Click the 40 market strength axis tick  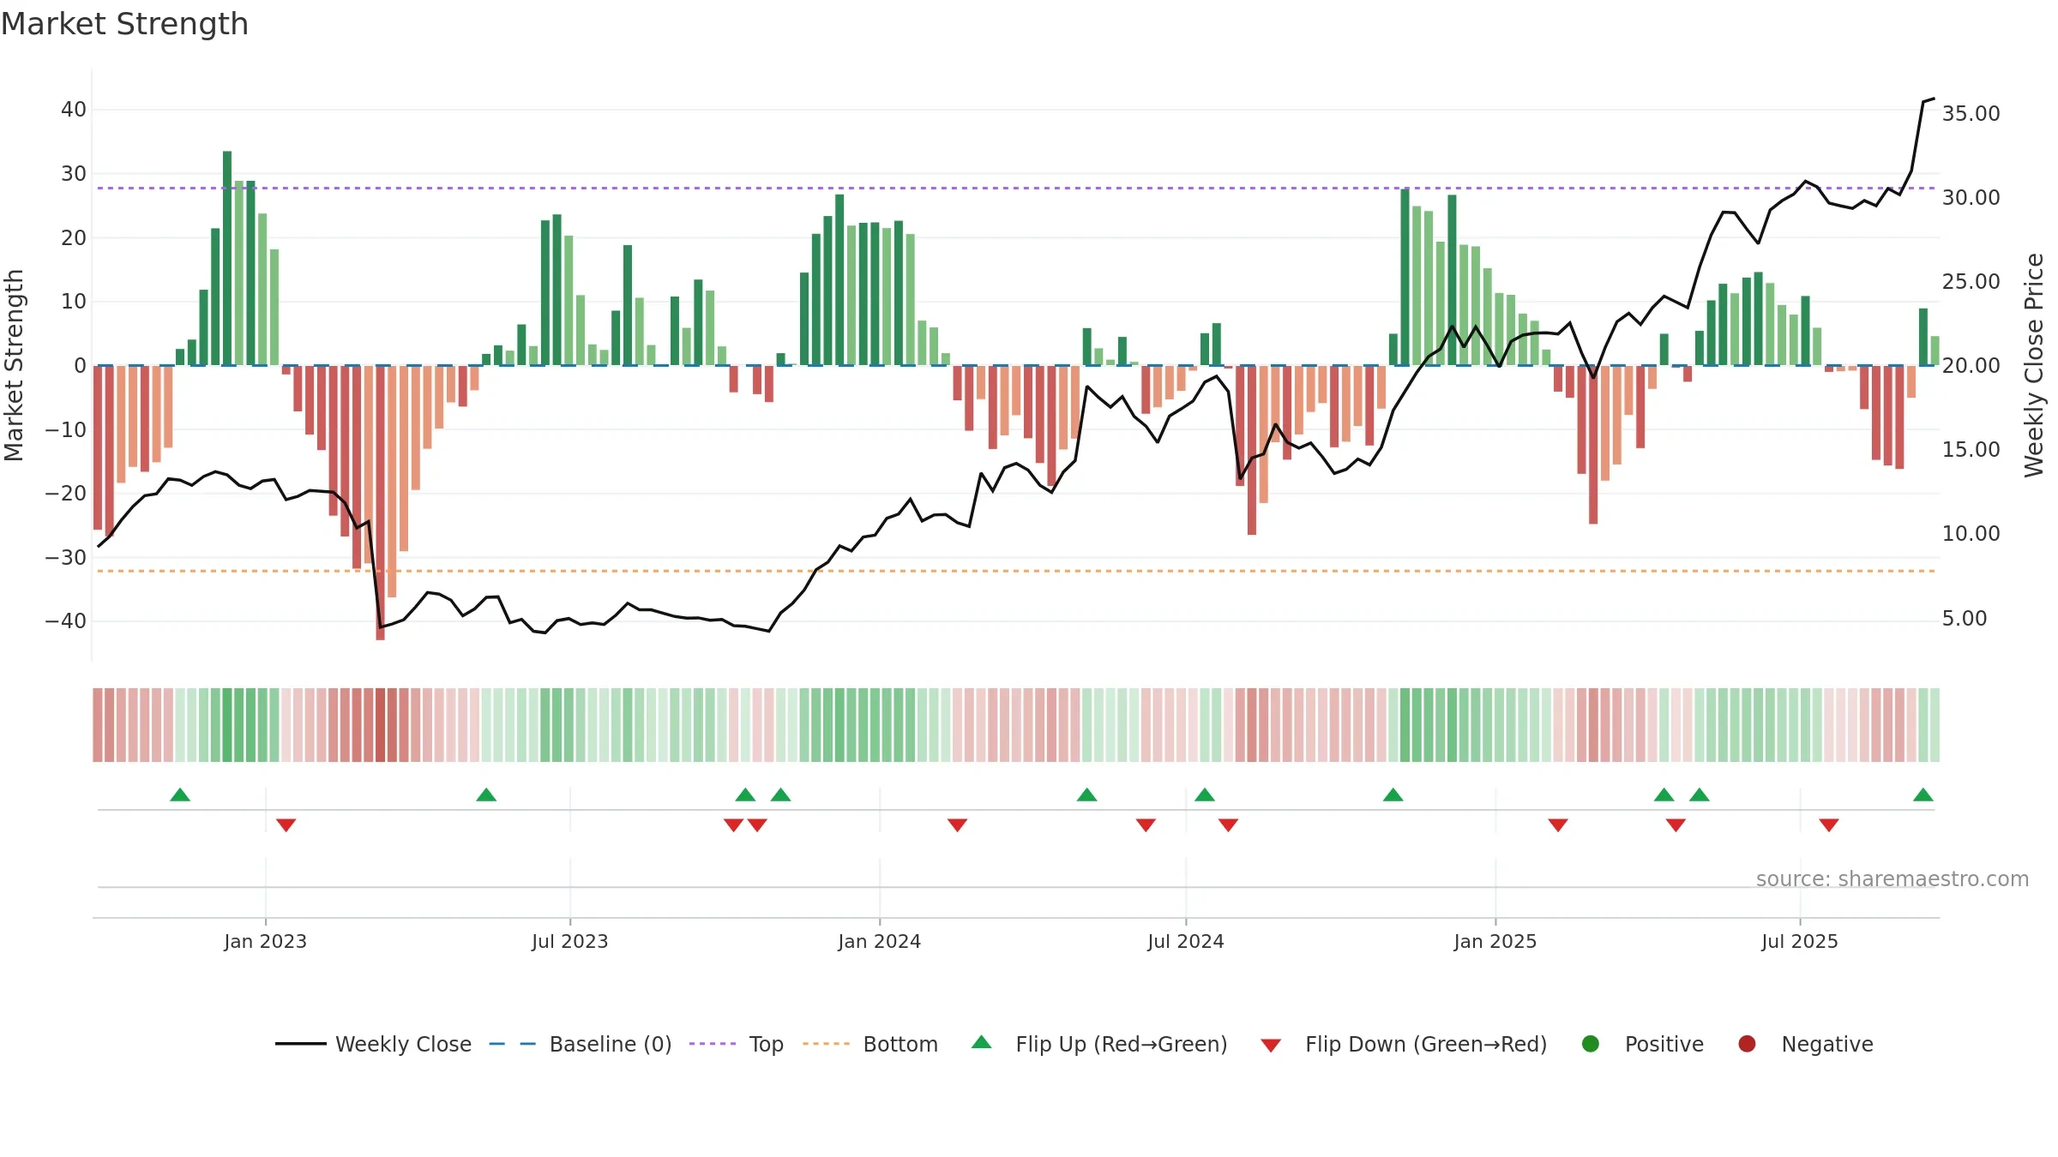[x=74, y=109]
